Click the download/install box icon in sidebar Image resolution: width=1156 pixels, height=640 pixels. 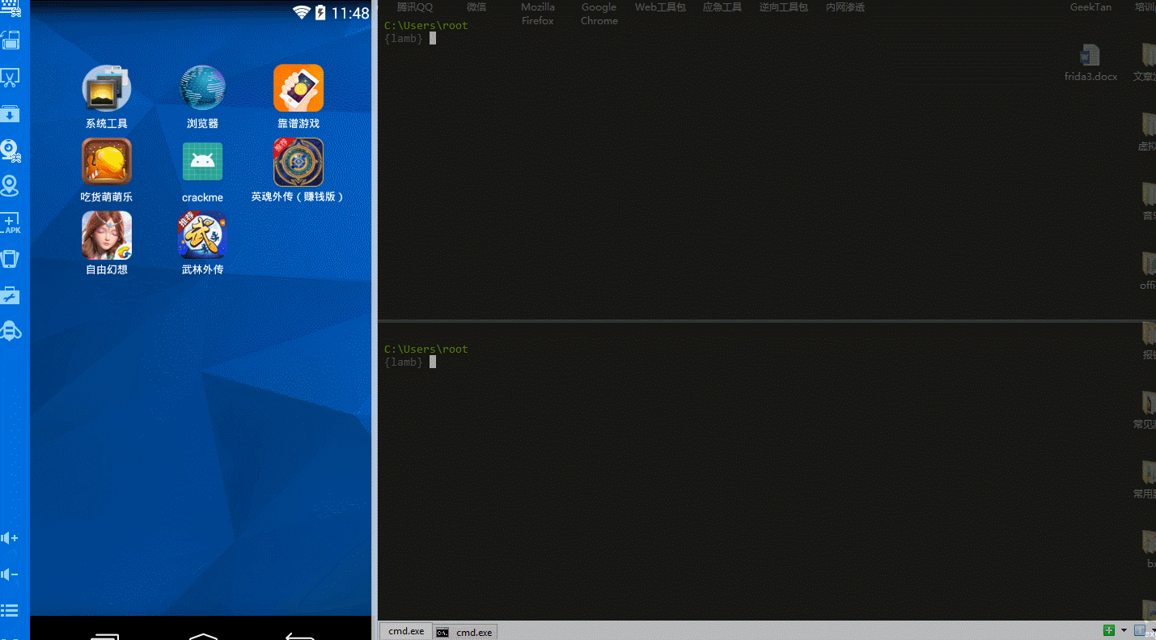click(x=10, y=114)
